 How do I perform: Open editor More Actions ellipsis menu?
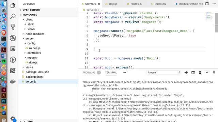tap(214, 4)
